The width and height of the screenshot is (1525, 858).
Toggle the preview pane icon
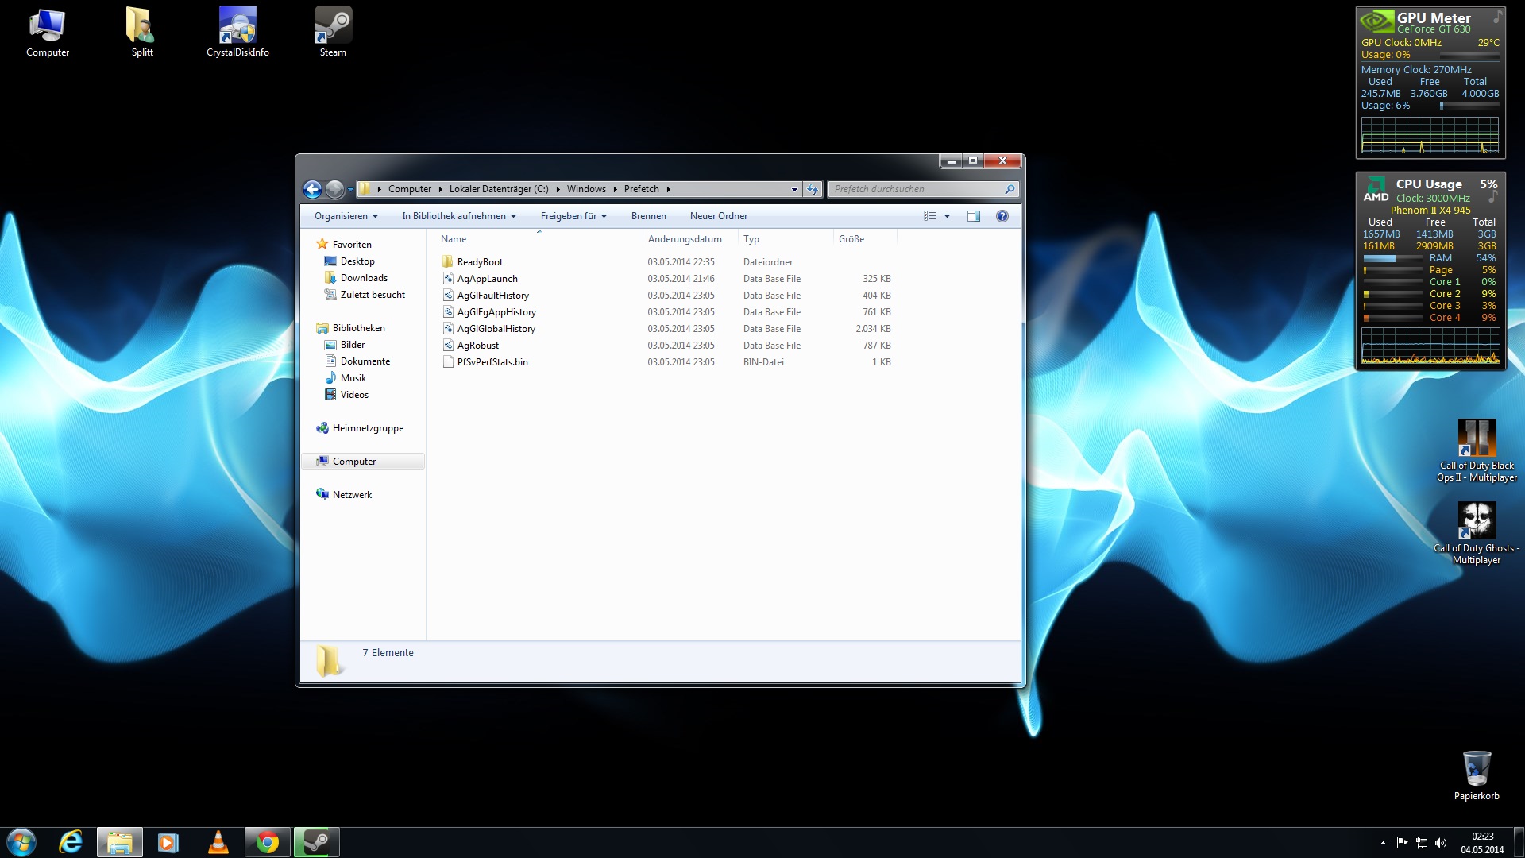coord(973,216)
